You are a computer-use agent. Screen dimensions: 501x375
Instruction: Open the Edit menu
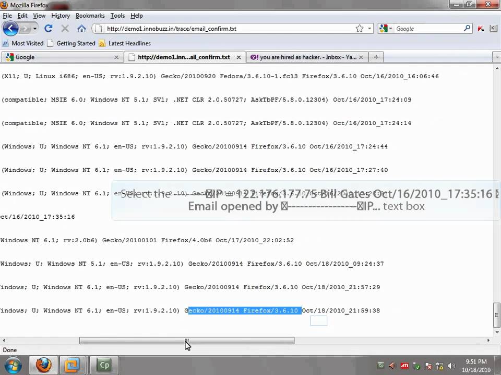(x=22, y=16)
